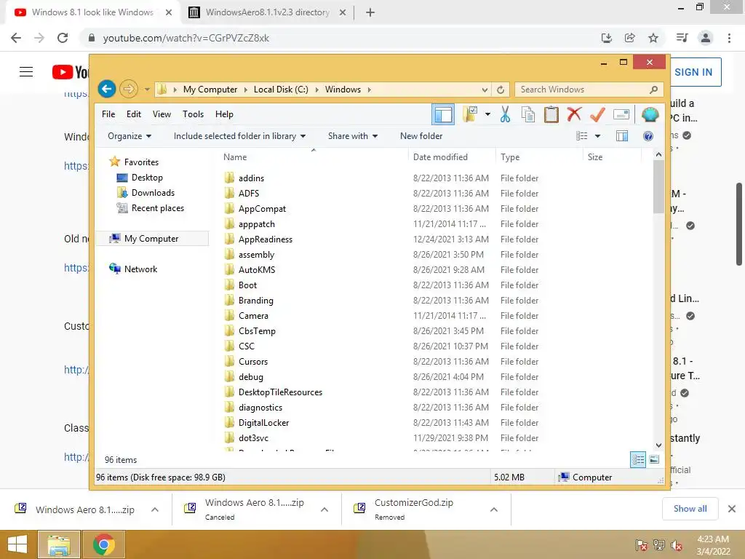Viewport: 745px width, 559px height.
Task: Open the View menu
Action: pyautogui.click(x=162, y=114)
